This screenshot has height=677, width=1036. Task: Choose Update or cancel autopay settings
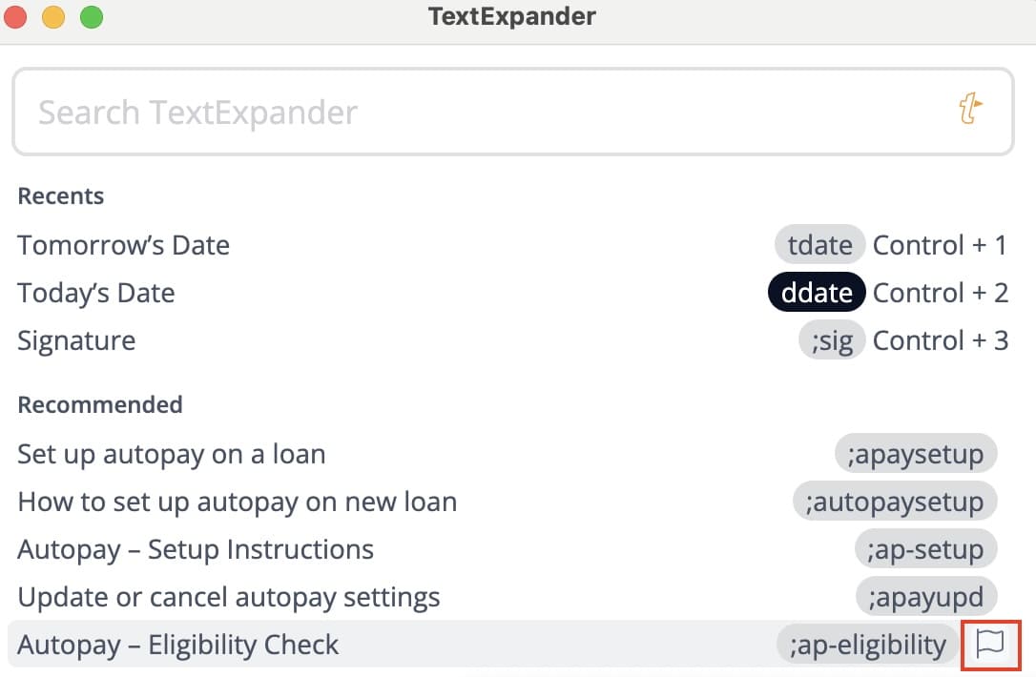tap(229, 597)
